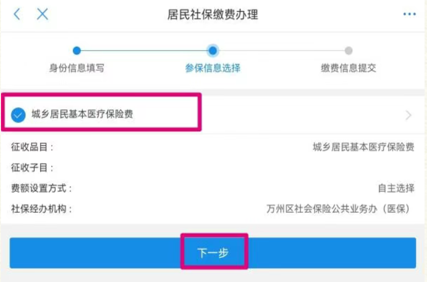Click the first step progress dot

tap(77, 50)
